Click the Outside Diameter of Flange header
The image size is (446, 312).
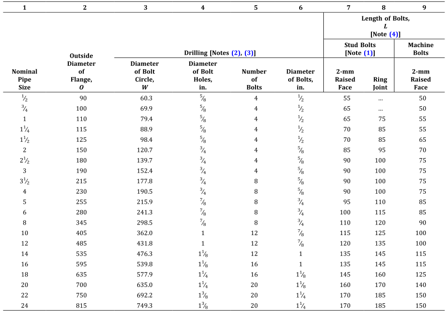[85, 72]
